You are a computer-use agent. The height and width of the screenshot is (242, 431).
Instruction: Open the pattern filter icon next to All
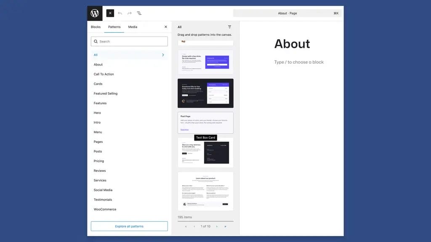[x=229, y=26]
